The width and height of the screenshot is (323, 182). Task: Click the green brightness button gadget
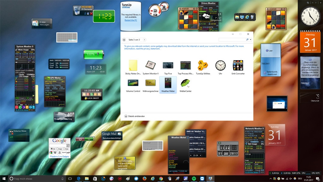click(89, 139)
